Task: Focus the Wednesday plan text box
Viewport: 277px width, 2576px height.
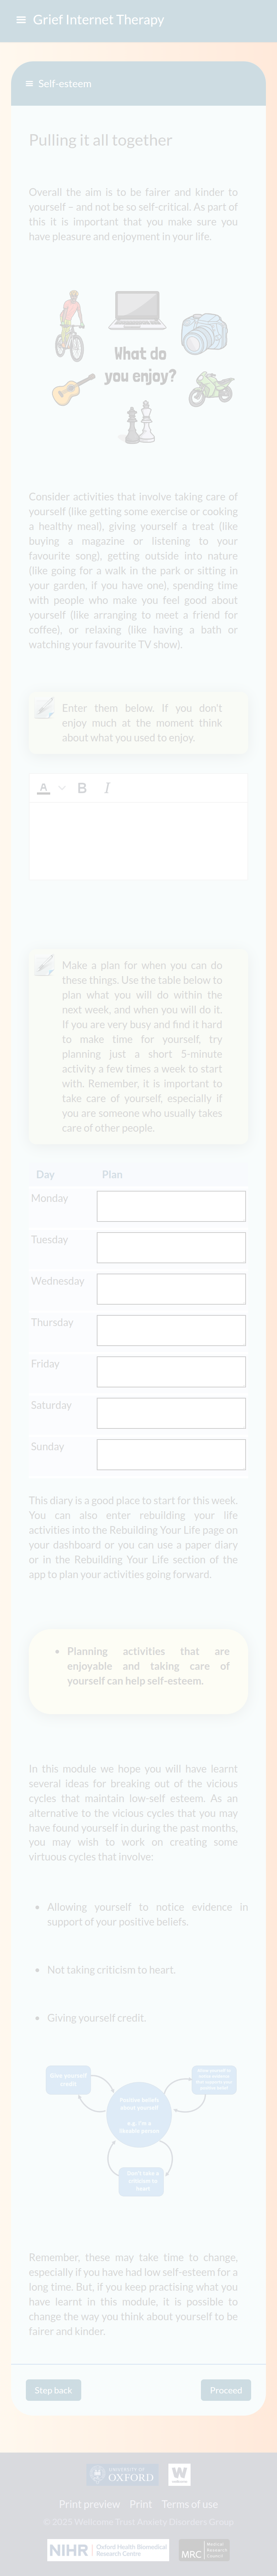Action: (x=171, y=1289)
